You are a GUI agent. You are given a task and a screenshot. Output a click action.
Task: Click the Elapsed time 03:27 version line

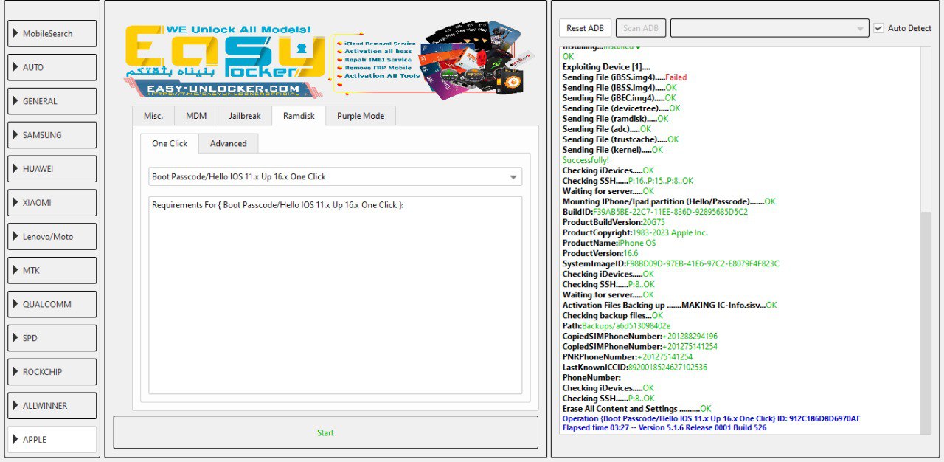(664, 427)
